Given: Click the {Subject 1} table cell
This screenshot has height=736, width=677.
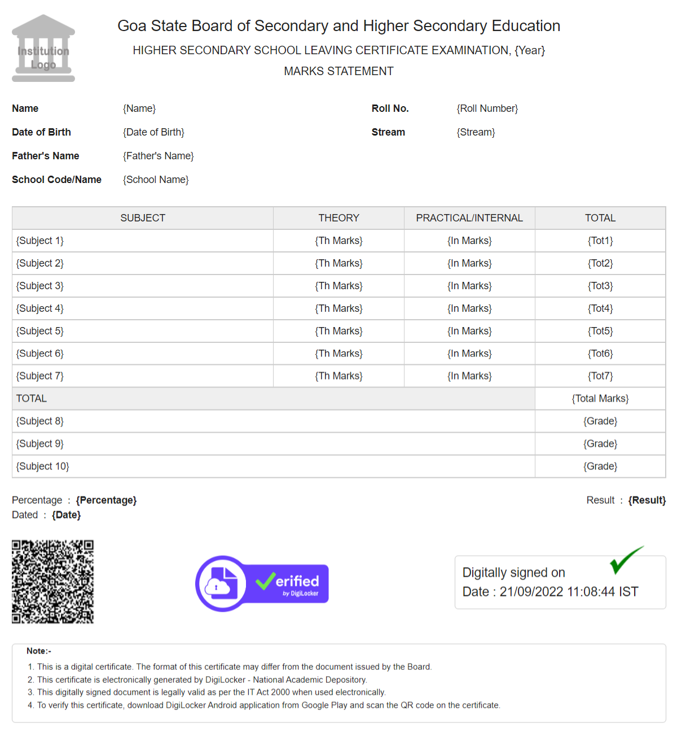Looking at the screenshot, I should point(40,241).
